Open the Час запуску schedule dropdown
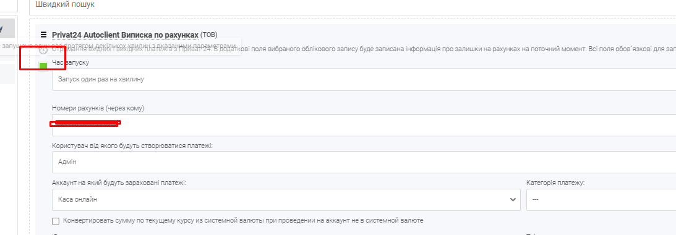 [364, 79]
